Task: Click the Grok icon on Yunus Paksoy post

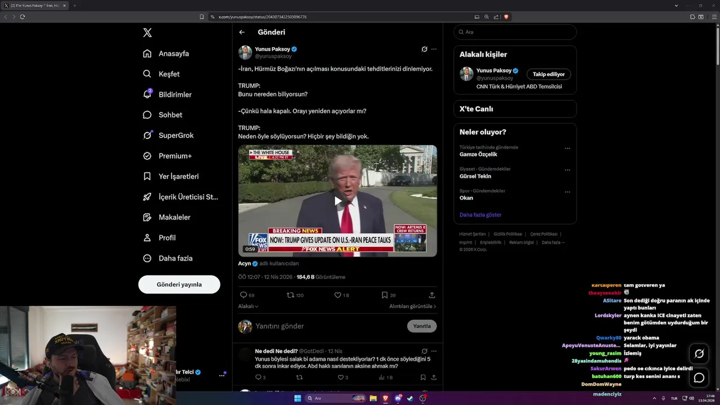Action: (424, 49)
